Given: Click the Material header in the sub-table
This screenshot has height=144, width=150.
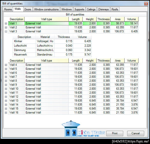Looking at the screenshot, I should [45, 37].
